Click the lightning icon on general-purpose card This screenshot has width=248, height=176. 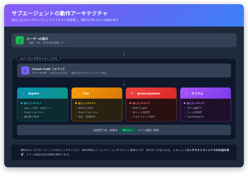pos(132,93)
